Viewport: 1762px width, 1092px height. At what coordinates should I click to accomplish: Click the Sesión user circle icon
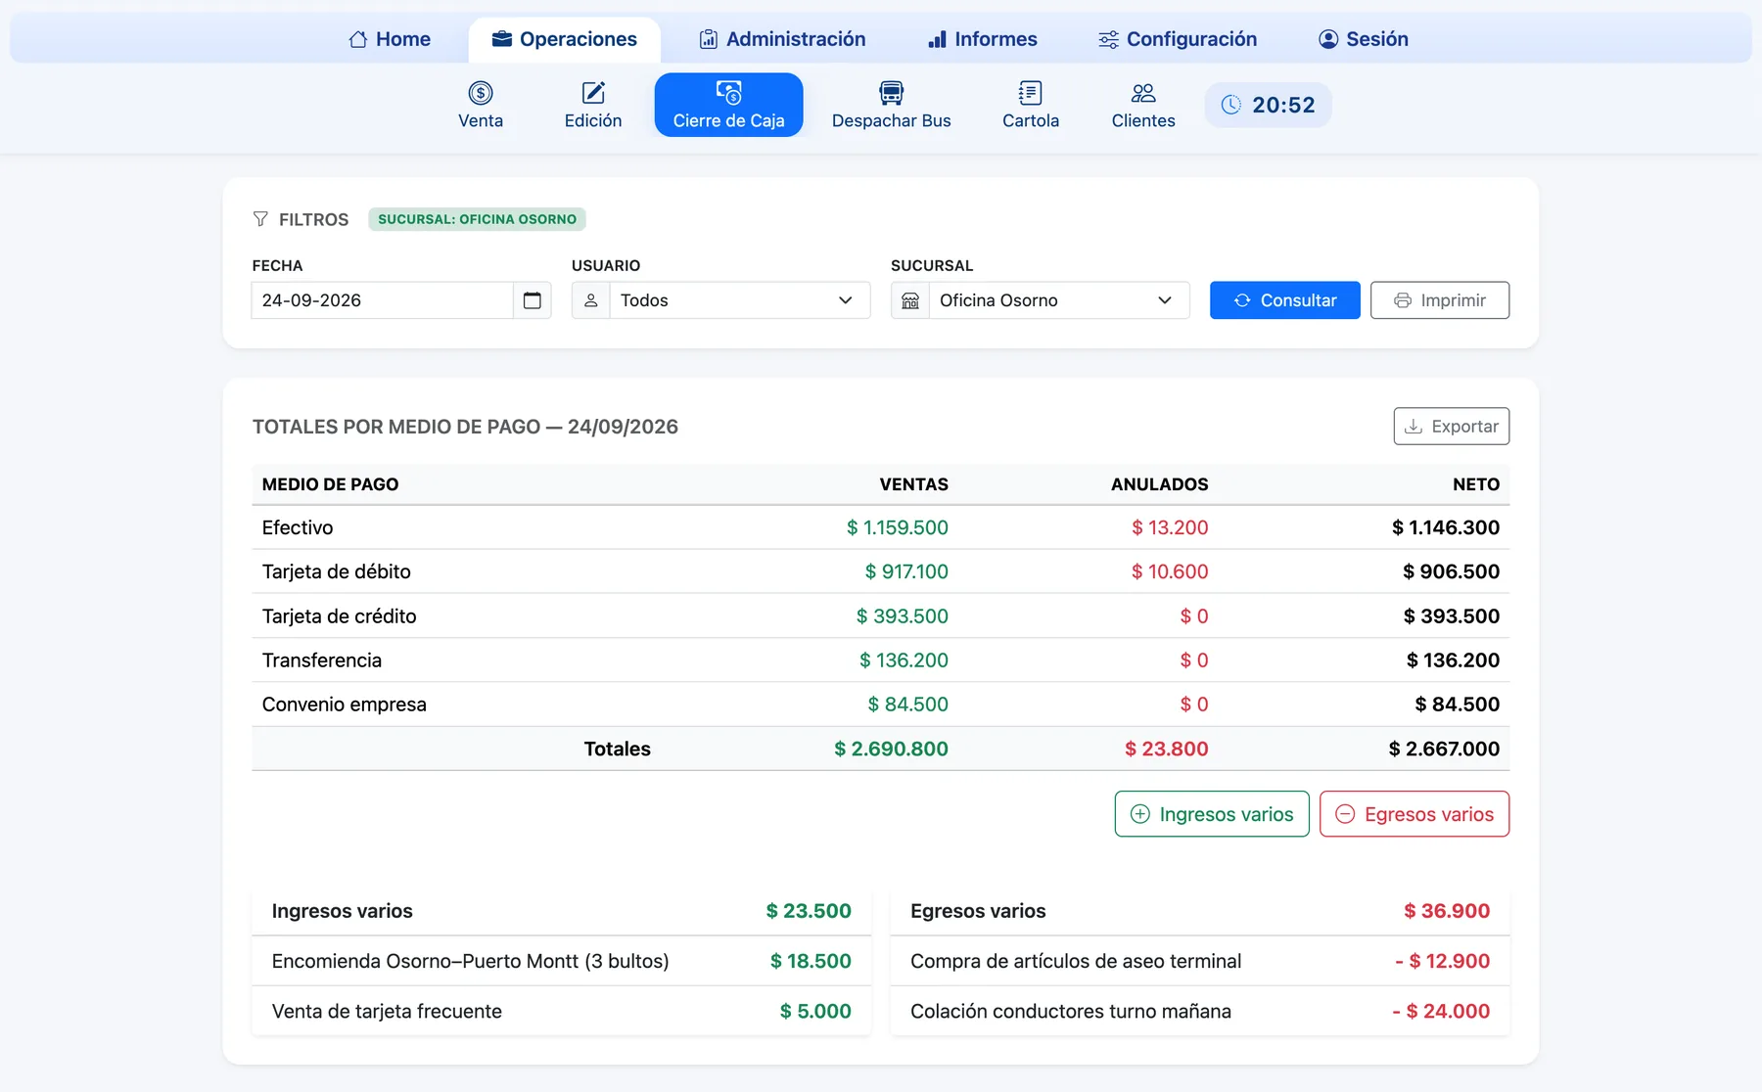1328,39
